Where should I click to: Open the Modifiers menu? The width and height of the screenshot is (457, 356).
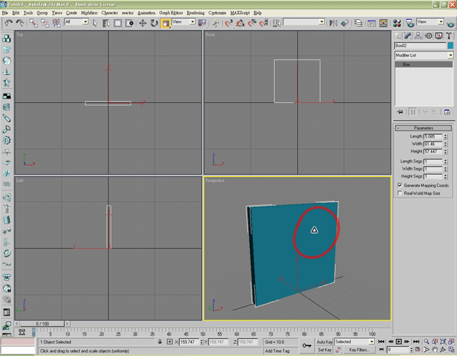coord(89,13)
